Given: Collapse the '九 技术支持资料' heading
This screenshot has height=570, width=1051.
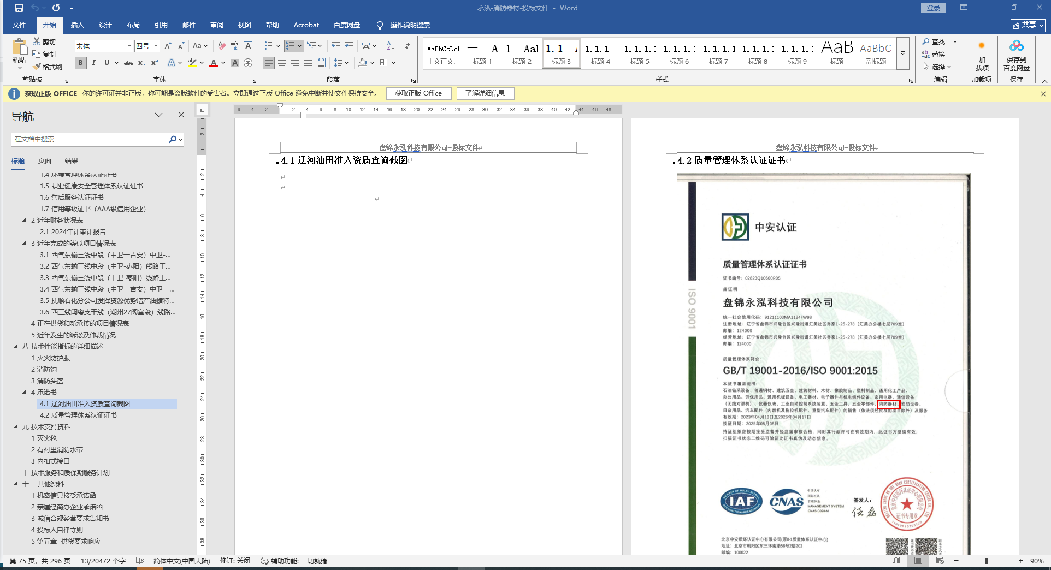Looking at the screenshot, I should [15, 427].
